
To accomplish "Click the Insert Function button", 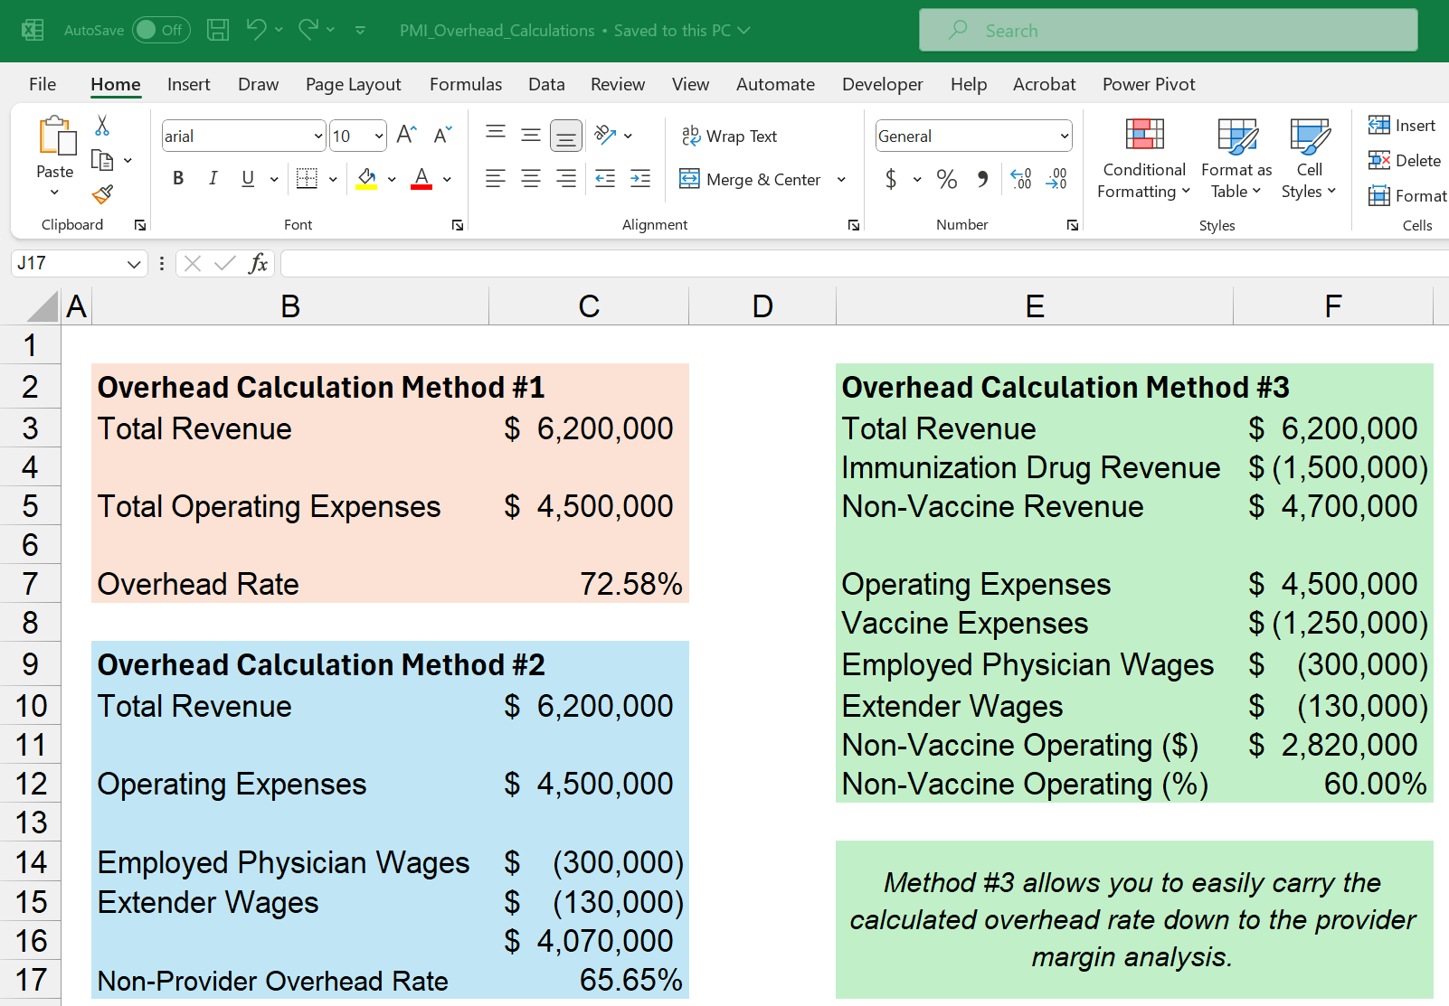I will [260, 263].
